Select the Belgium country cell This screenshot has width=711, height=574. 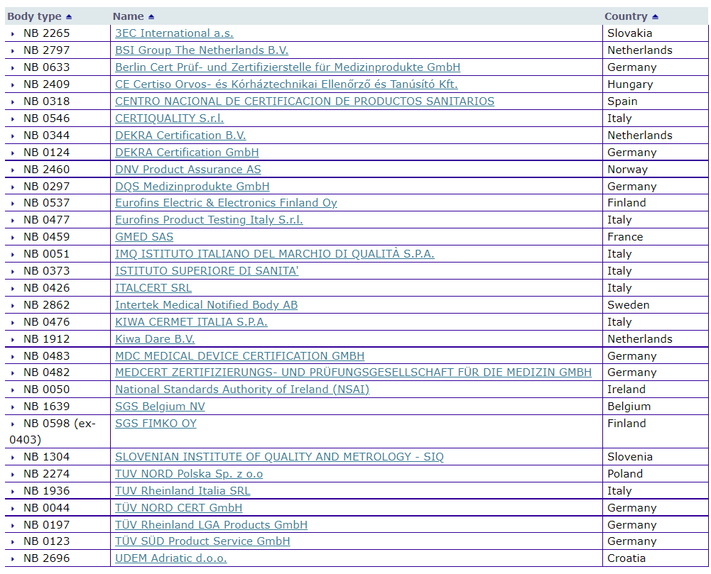tap(655, 406)
